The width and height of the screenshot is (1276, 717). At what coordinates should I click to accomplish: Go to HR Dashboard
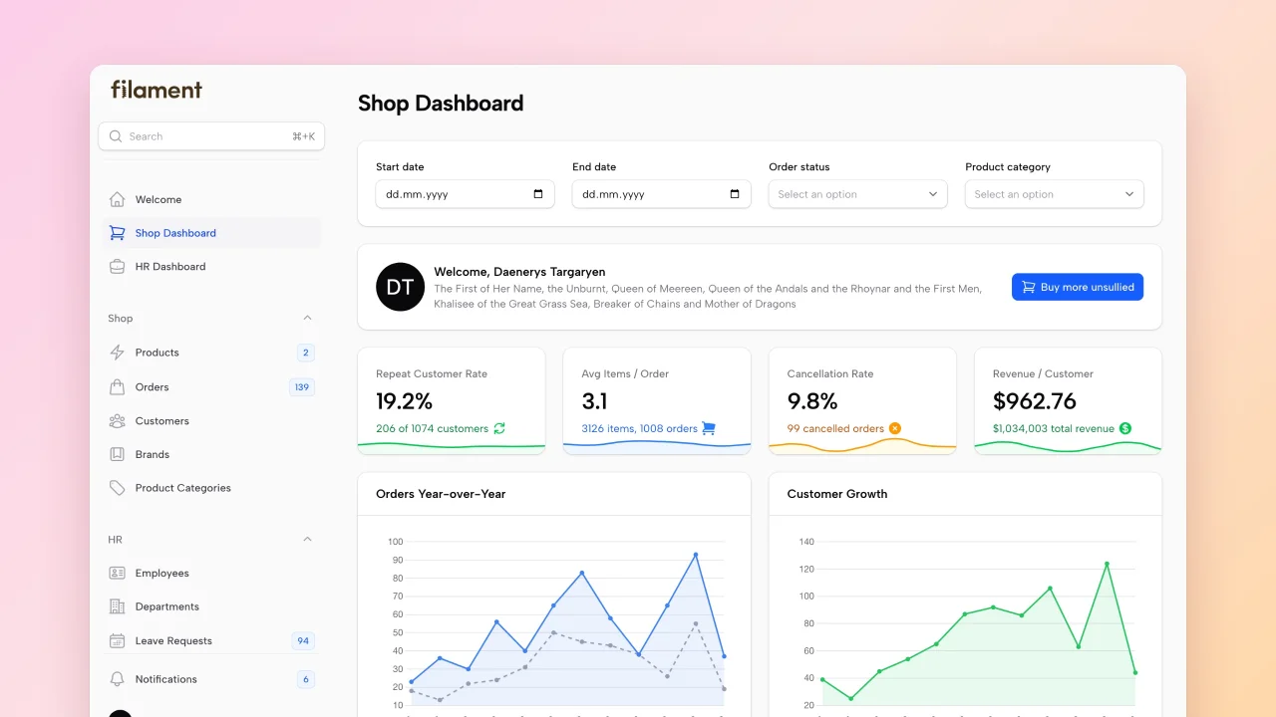pos(211,266)
